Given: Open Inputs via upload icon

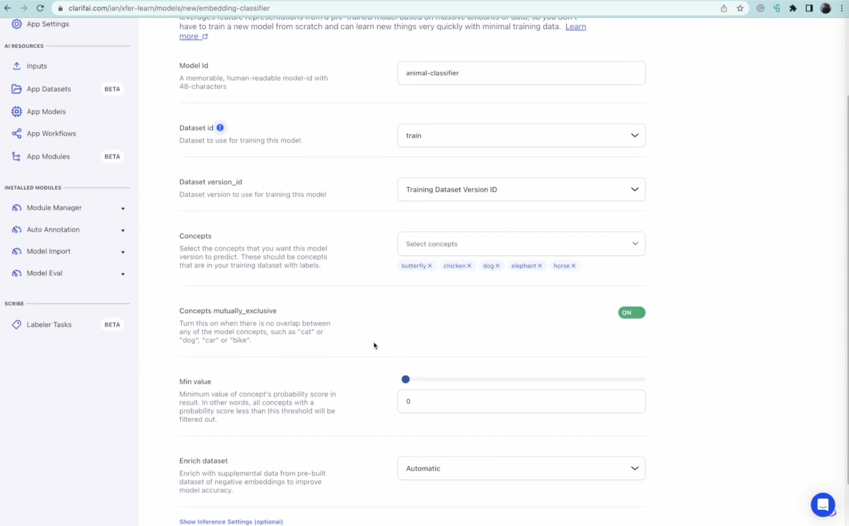Looking at the screenshot, I should 16,66.
